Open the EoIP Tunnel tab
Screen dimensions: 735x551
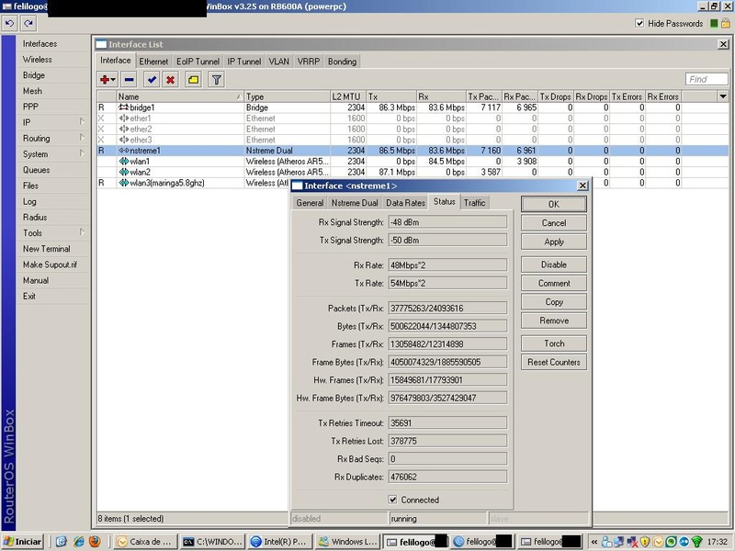pyautogui.click(x=198, y=62)
